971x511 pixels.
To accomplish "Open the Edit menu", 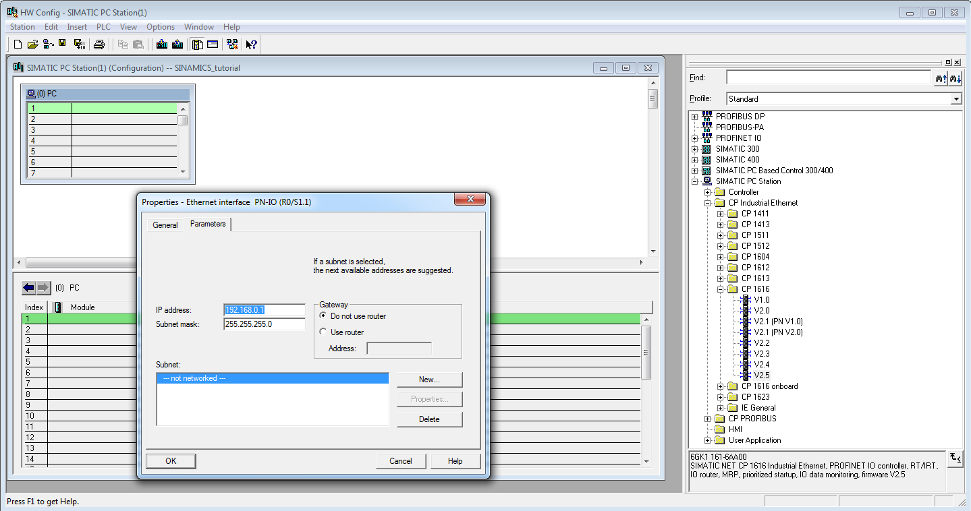I will (x=51, y=27).
